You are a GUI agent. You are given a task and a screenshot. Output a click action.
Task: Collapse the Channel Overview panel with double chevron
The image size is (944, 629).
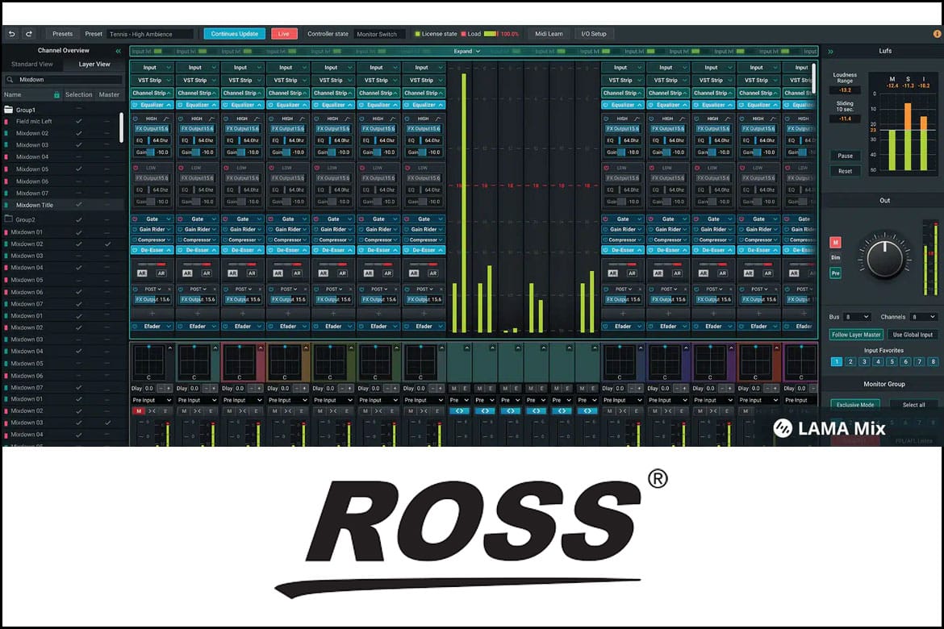pos(118,51)
